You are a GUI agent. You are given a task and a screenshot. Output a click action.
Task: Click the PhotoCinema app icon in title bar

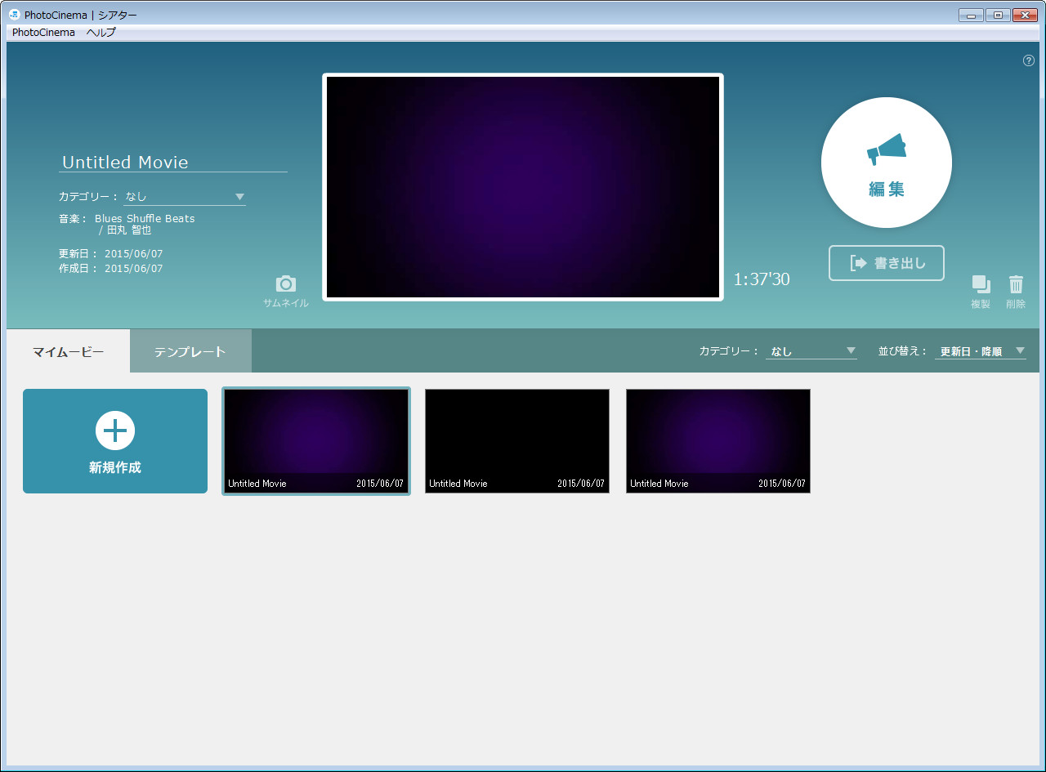point(15,15)
